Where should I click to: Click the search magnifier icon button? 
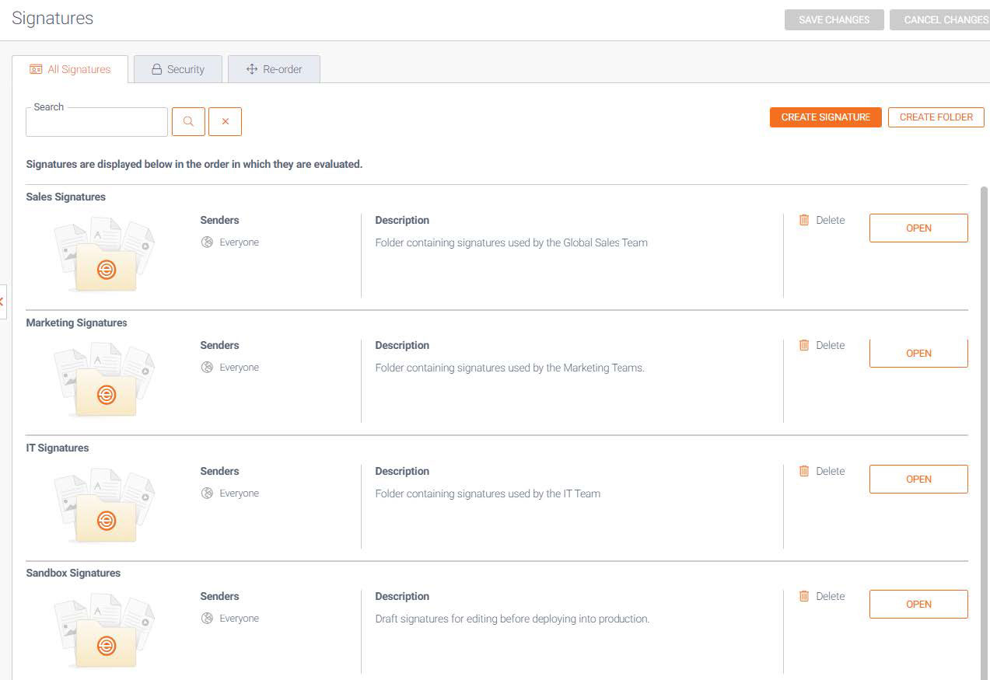[188, 122]
